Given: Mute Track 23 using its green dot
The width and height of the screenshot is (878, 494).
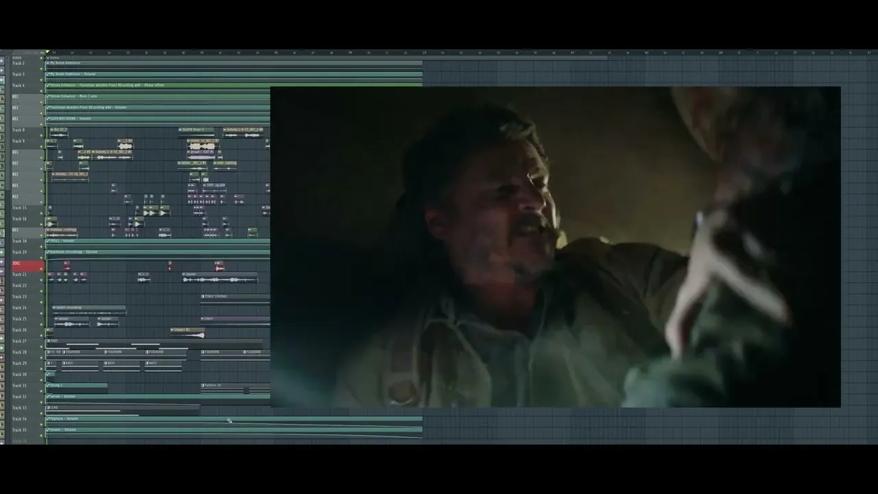Looking at the screenshot, I should tap(41, 301).
